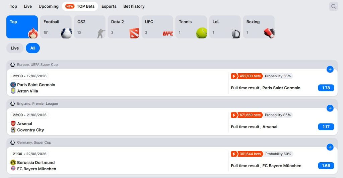Click the 301,644 bets badge
The image size is (343, 178).
pyautogui.click(x=250, y=154)
